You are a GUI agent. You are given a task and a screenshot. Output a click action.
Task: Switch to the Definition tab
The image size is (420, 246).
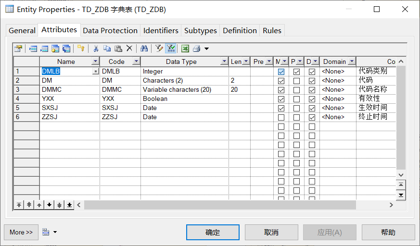(240, 30)
